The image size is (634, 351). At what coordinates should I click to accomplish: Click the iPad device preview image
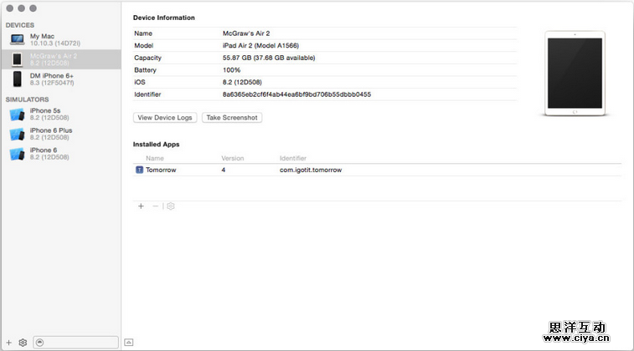pos(569,74)
